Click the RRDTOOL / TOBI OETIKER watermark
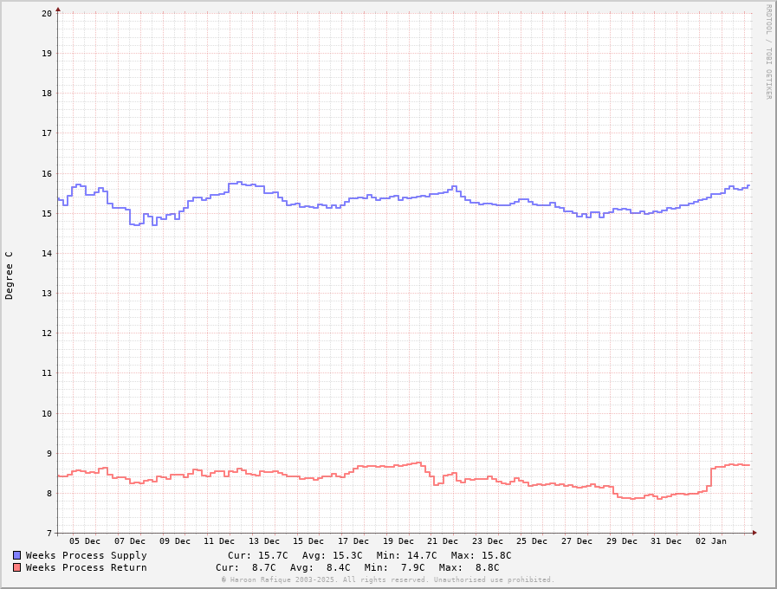 click(767, 52)
